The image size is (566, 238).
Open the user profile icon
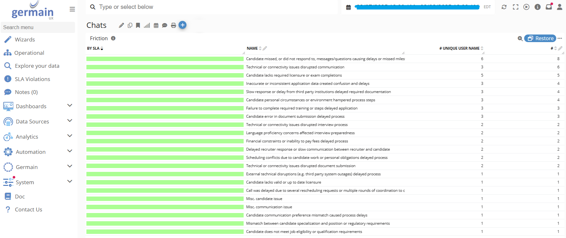559,7
